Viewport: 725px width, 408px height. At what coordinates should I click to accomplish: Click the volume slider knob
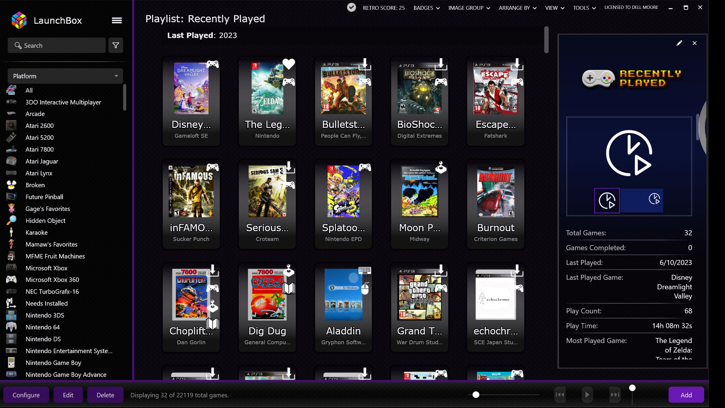point(632,388)
